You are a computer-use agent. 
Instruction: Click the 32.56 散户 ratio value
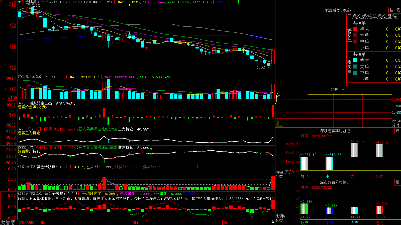tap(306, 216)
